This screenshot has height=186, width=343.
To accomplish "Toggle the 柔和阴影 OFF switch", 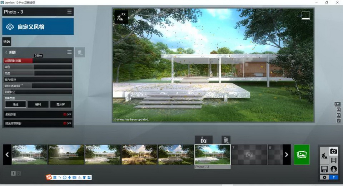I will click(x=67, y=114).
